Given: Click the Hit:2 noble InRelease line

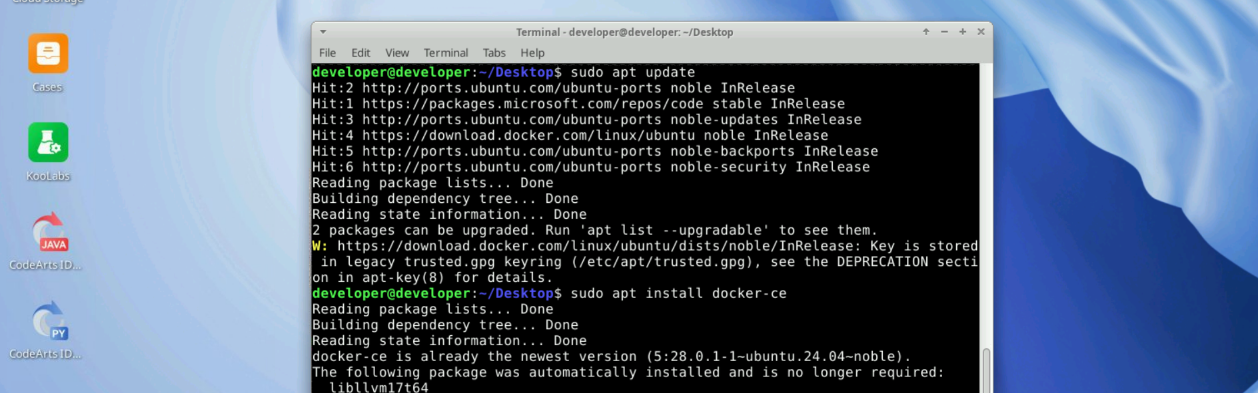Looking at the screenshot, I should click(554, 88).
